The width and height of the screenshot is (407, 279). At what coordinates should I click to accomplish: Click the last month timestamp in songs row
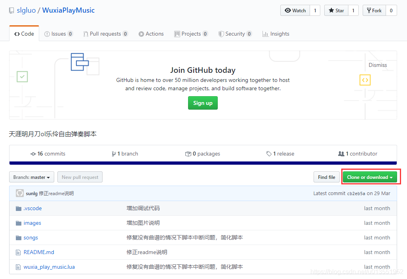point(377,237)
